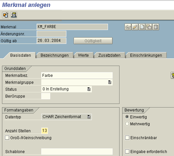Switch to the Werte tab

(83, 55)
